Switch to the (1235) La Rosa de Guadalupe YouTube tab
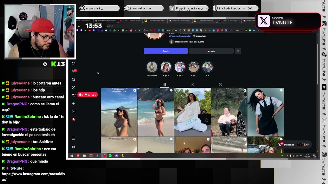The image size is (328, 184). click(x=131, y=21)
